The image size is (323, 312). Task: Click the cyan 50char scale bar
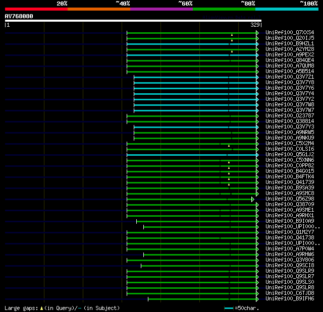point(229,308)
